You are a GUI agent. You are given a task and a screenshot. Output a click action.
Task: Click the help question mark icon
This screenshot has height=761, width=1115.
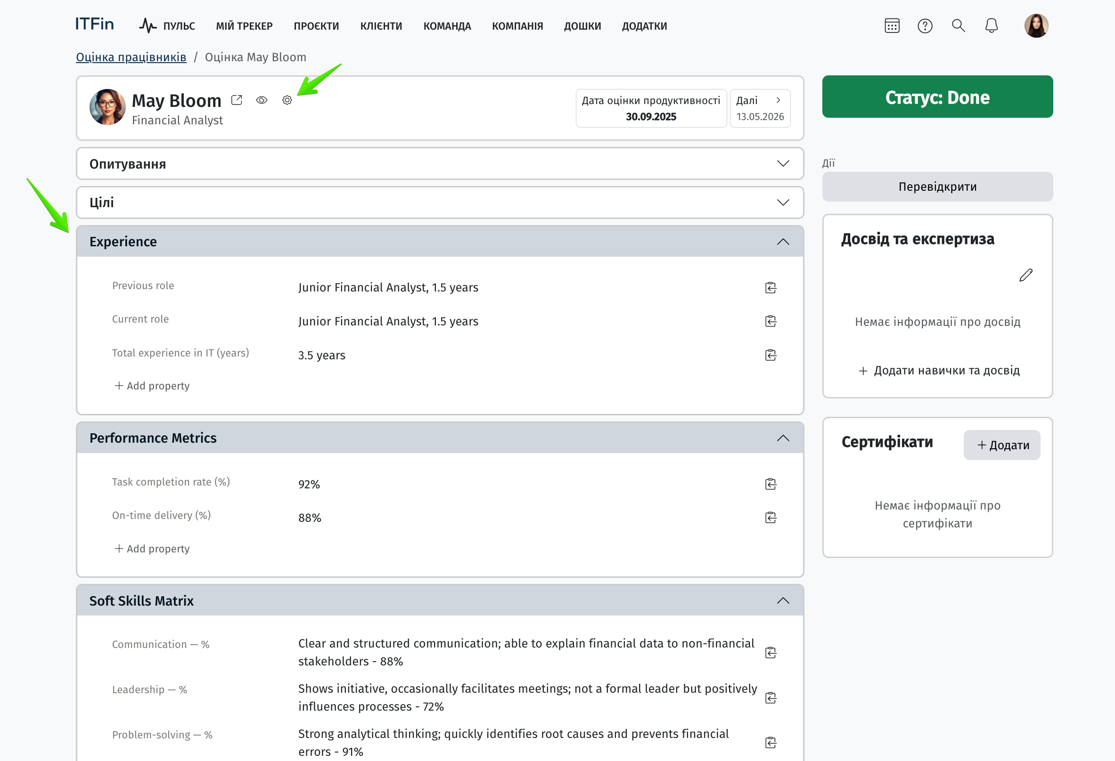click(925, 26)
